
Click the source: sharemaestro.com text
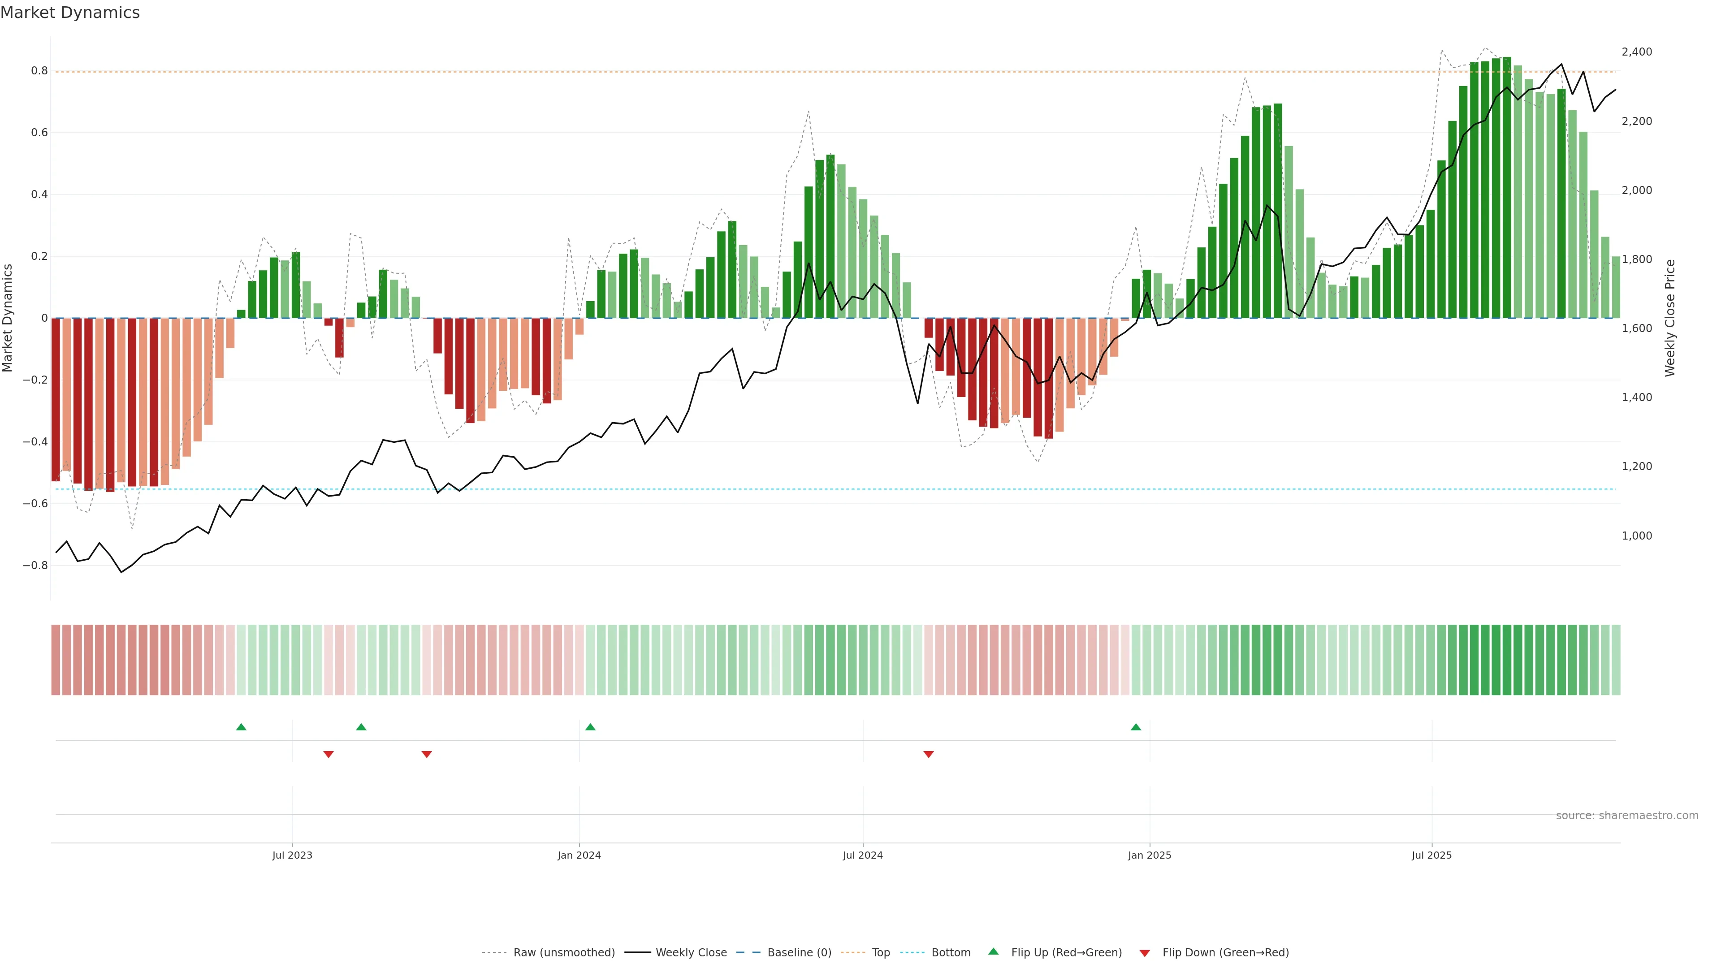coord(1627,816)
